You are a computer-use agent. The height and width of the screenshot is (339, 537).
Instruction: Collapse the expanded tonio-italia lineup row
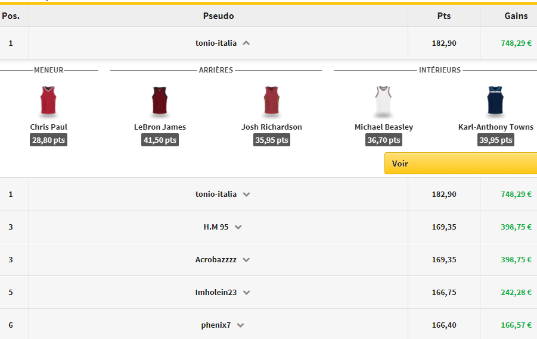pyautogui.click(x=247, y=43)
